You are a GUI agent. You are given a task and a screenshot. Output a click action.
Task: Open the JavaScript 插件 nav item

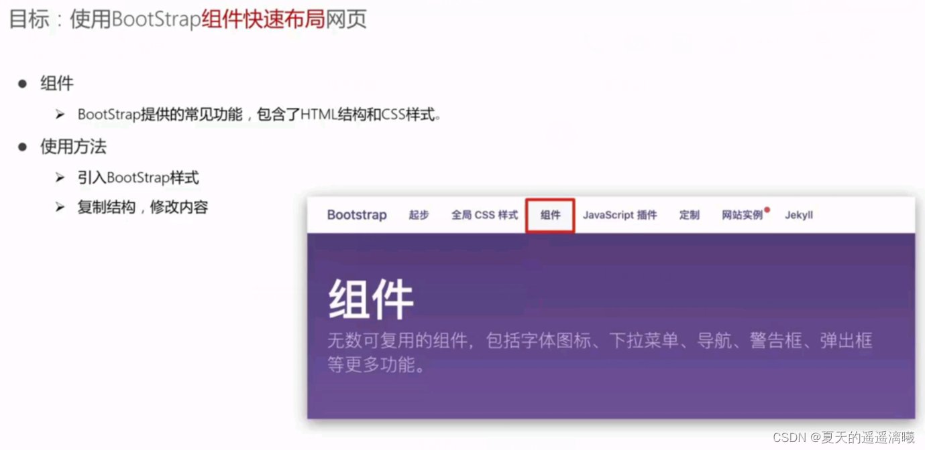tap(620, 215)
